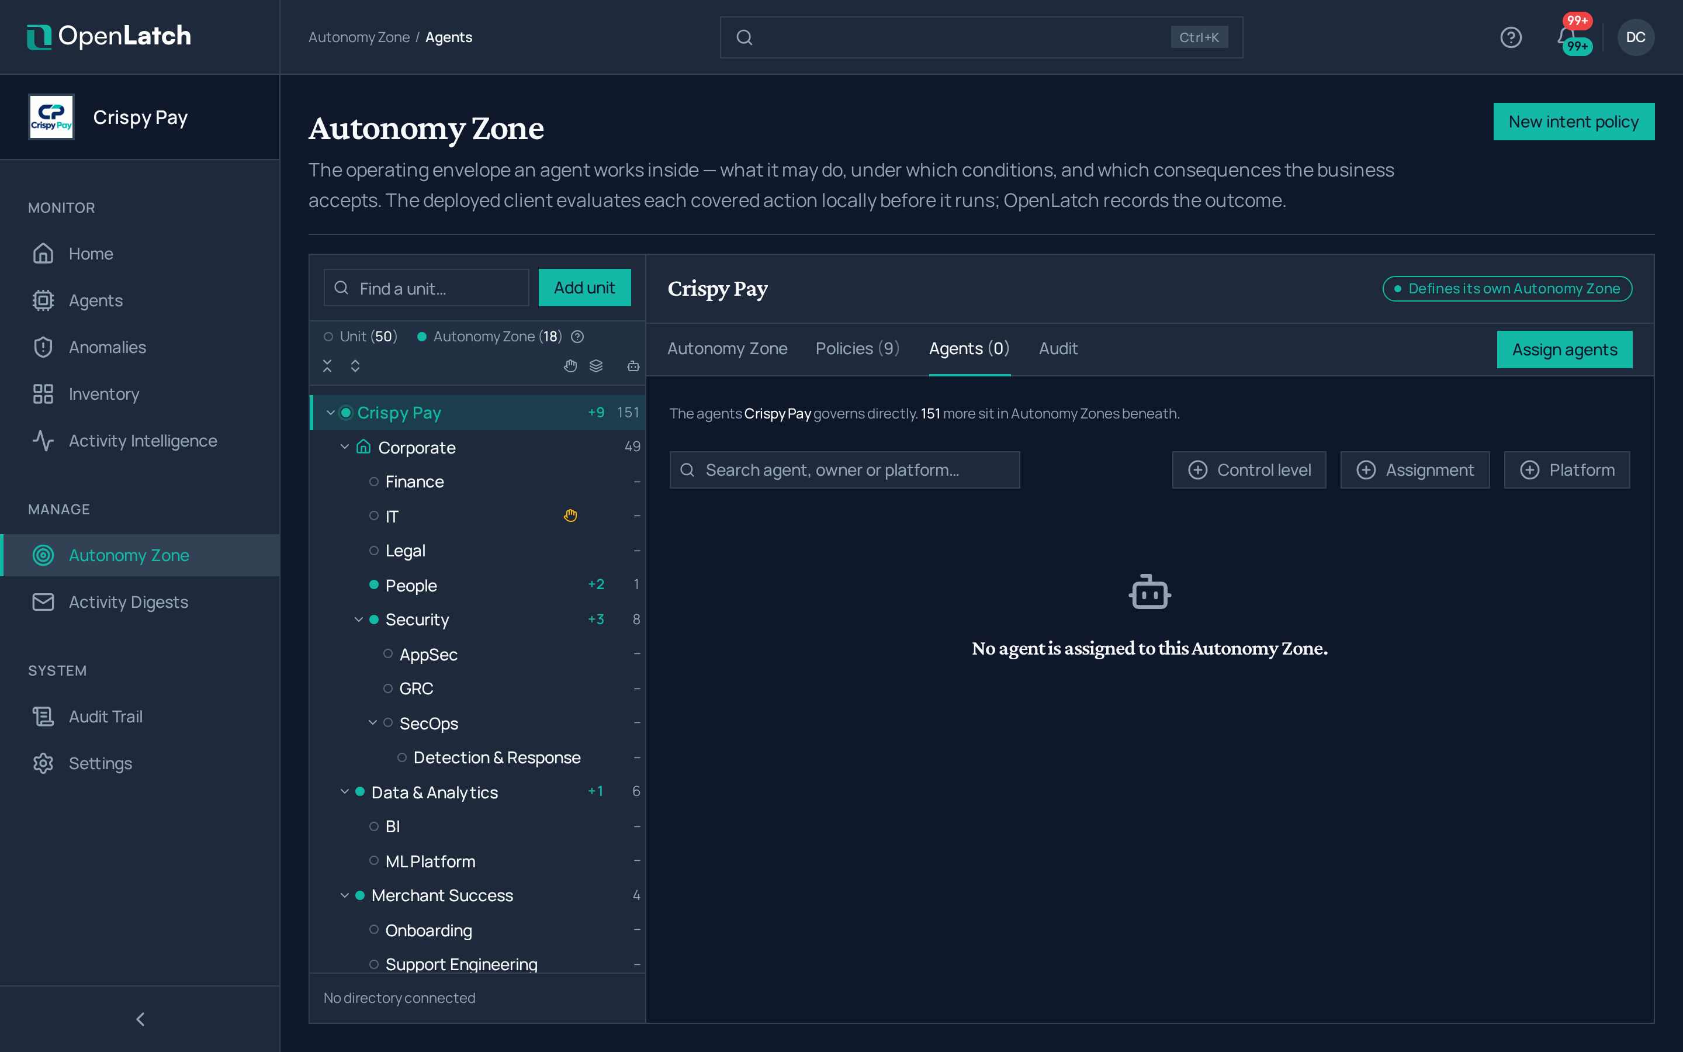
Task: Follow the Autonomy Zone breadcrumb link
Action: [359, 37]
